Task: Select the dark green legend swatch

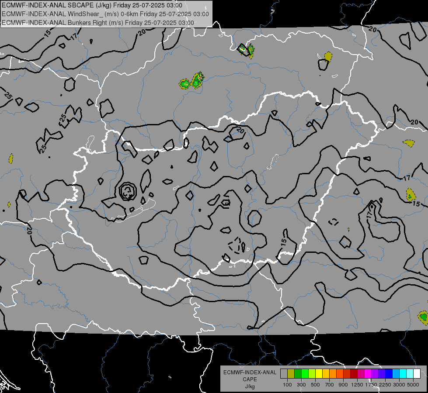Action: (298, 374)
